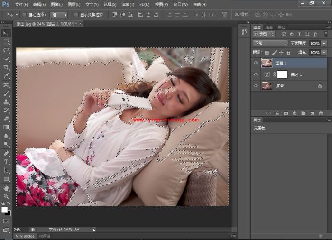Select the Clone Stamp tool
This screenshot has height=240, width=332.
(x=6, y=102)
